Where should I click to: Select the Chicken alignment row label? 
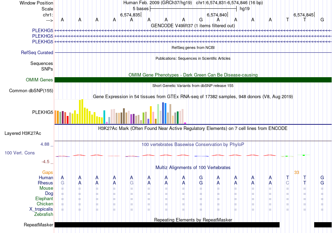(45, 204)
